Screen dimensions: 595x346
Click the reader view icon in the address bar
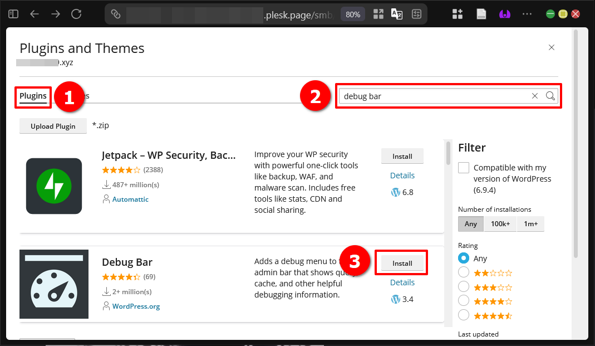click(417, 14)
